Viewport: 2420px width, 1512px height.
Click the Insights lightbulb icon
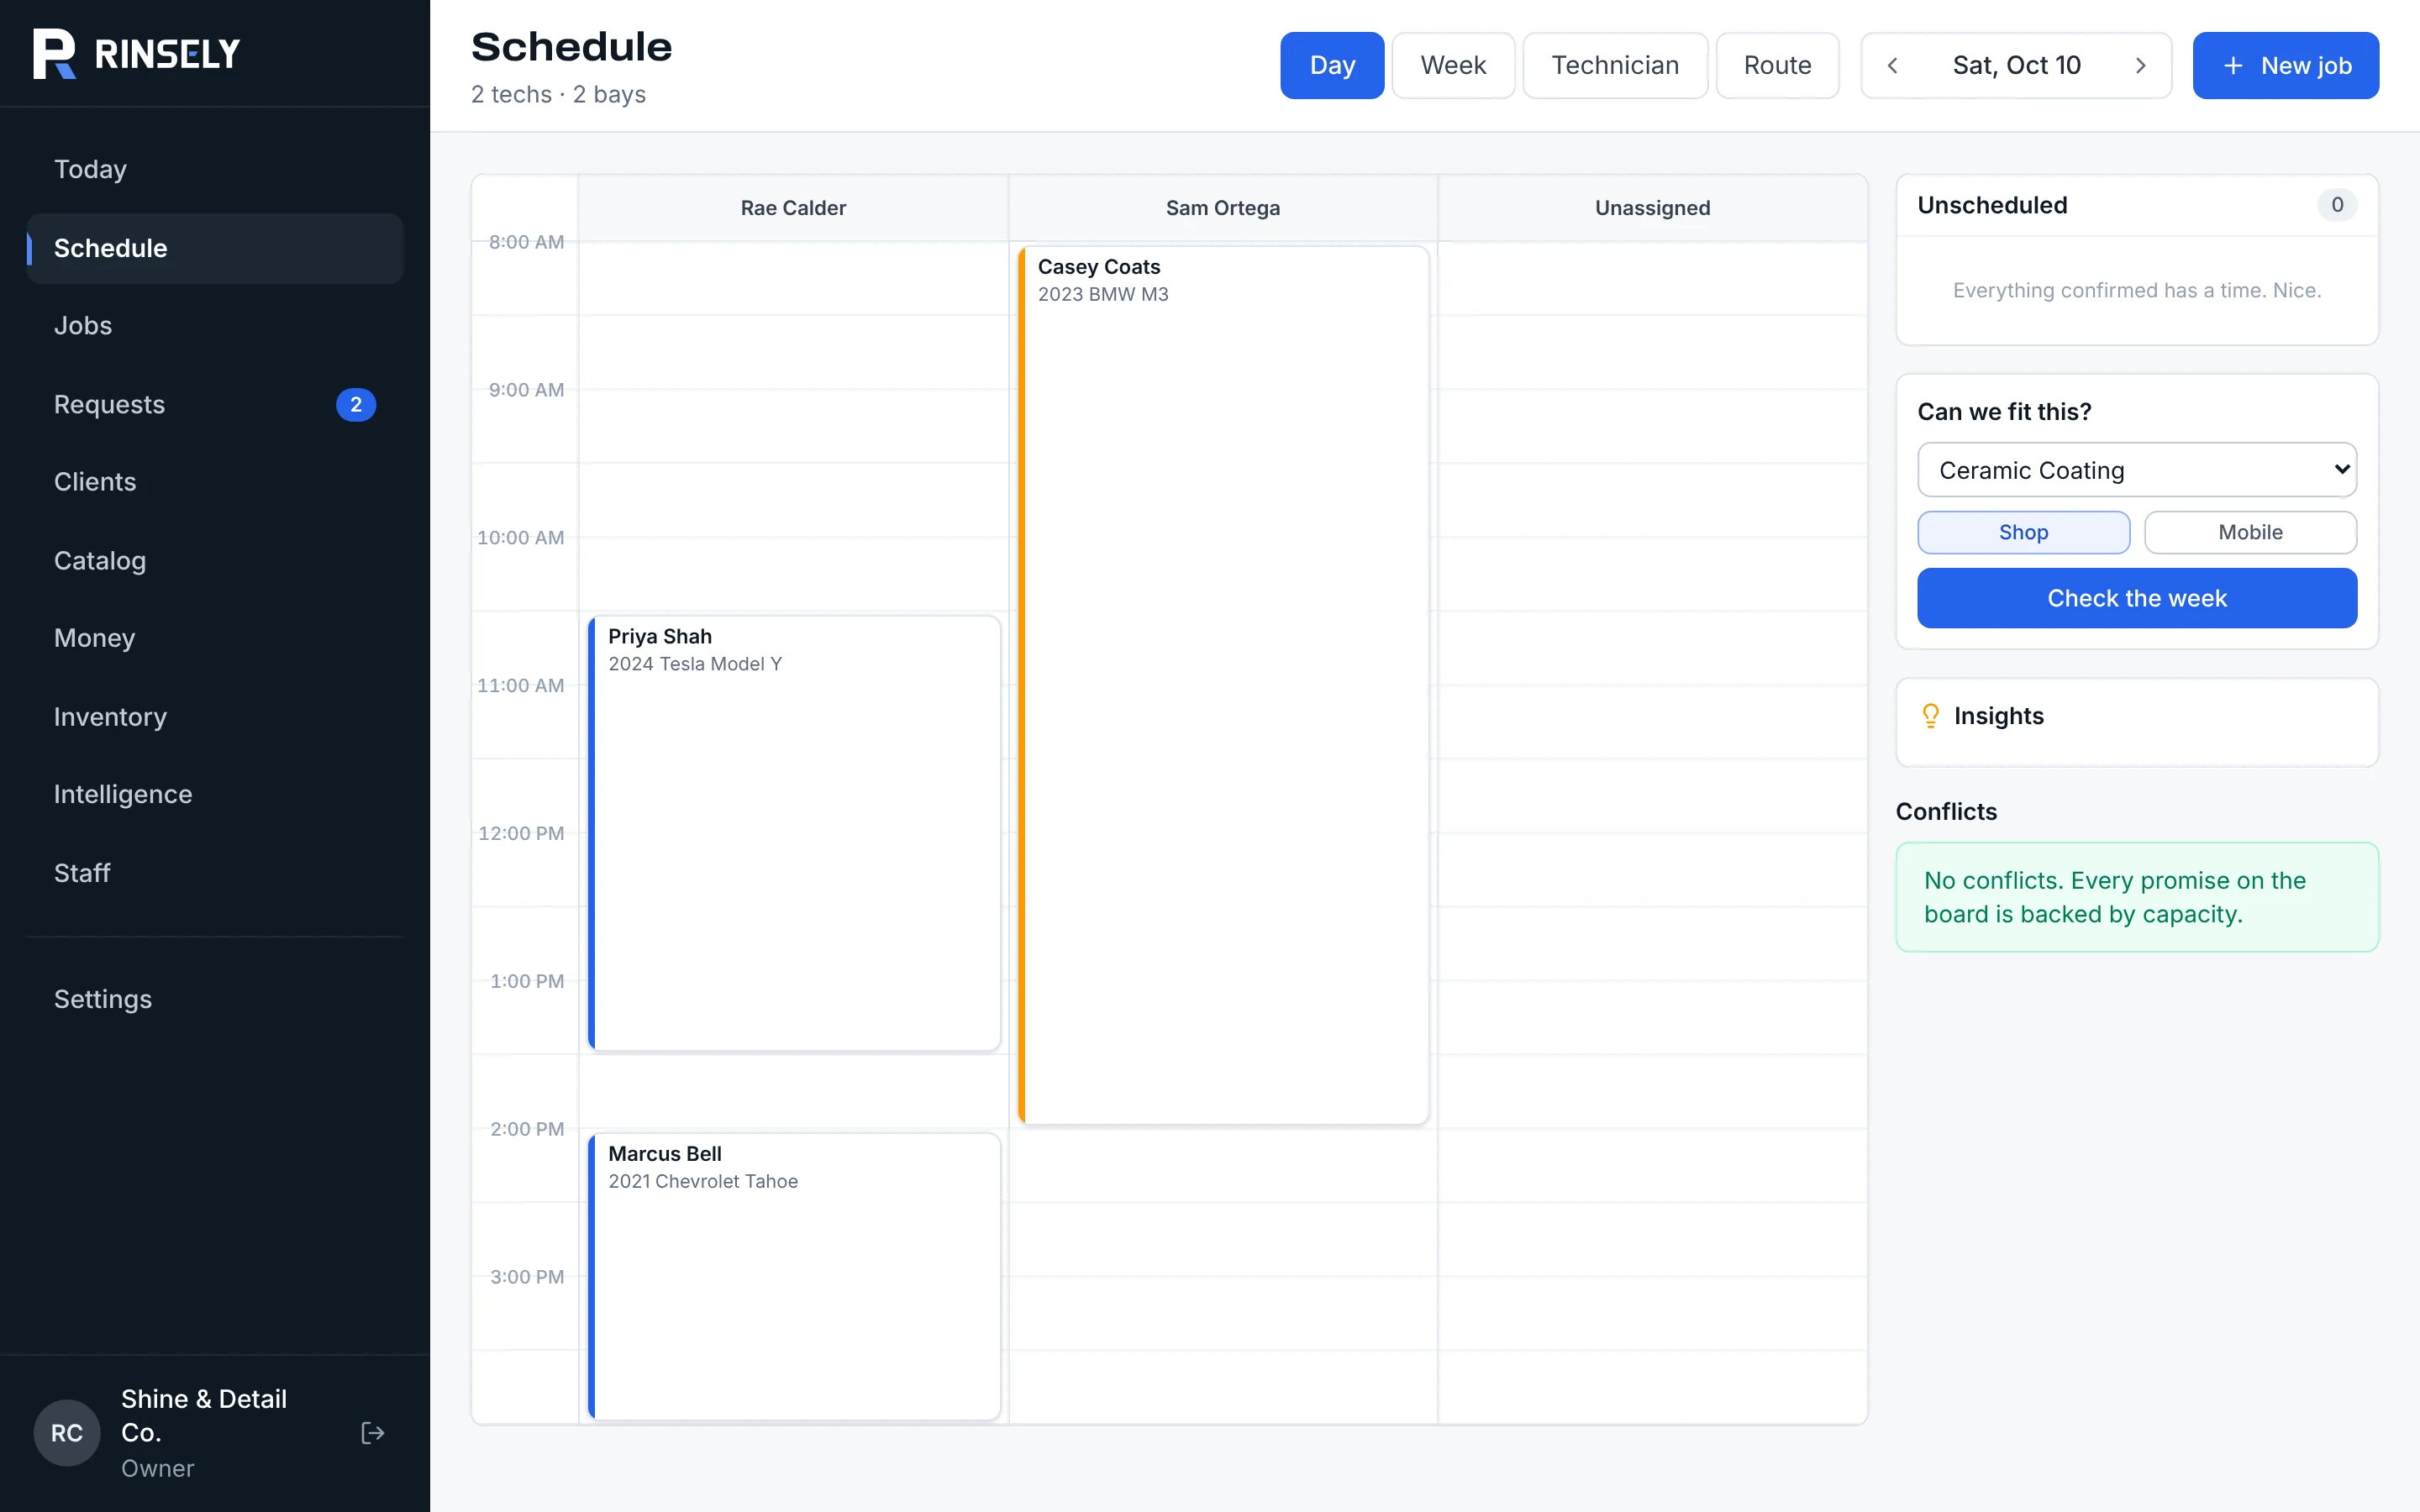[x=1930, y=716]
